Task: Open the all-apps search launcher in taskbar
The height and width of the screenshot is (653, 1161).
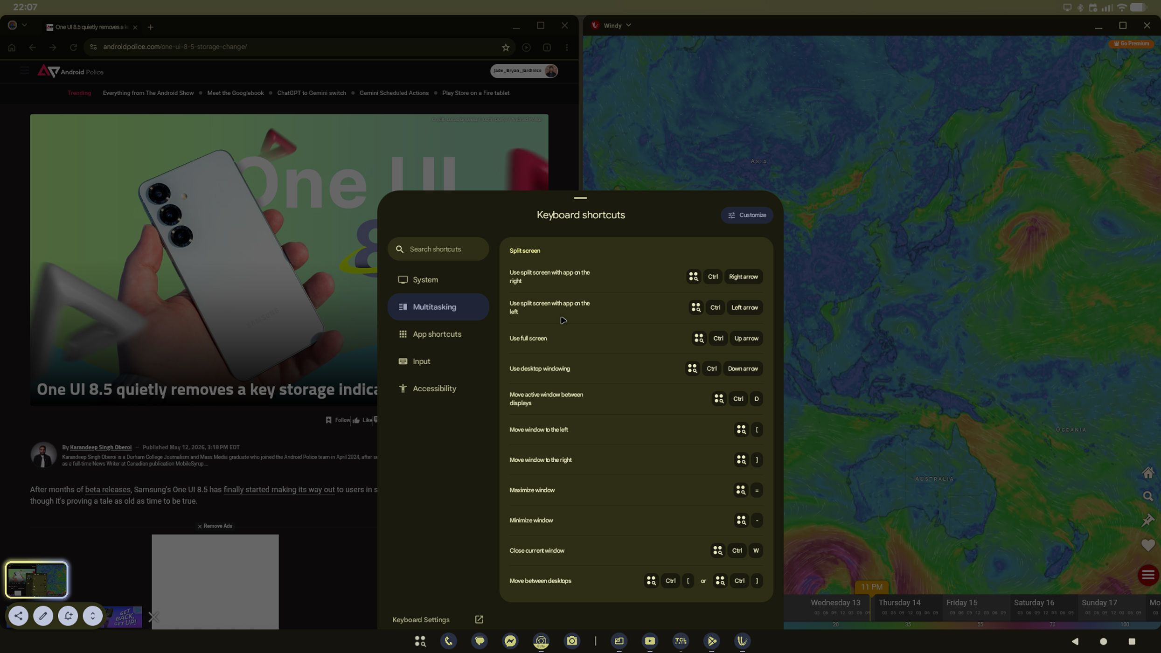Action: 420,641
